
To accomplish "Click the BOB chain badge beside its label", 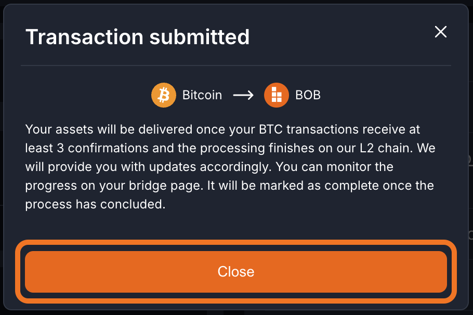I will (x=276, y=95).
